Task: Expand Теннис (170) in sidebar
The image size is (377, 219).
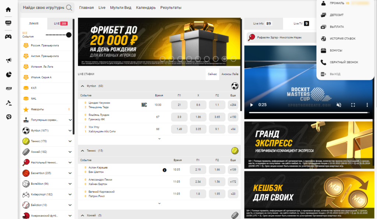Action: [70, 141]
